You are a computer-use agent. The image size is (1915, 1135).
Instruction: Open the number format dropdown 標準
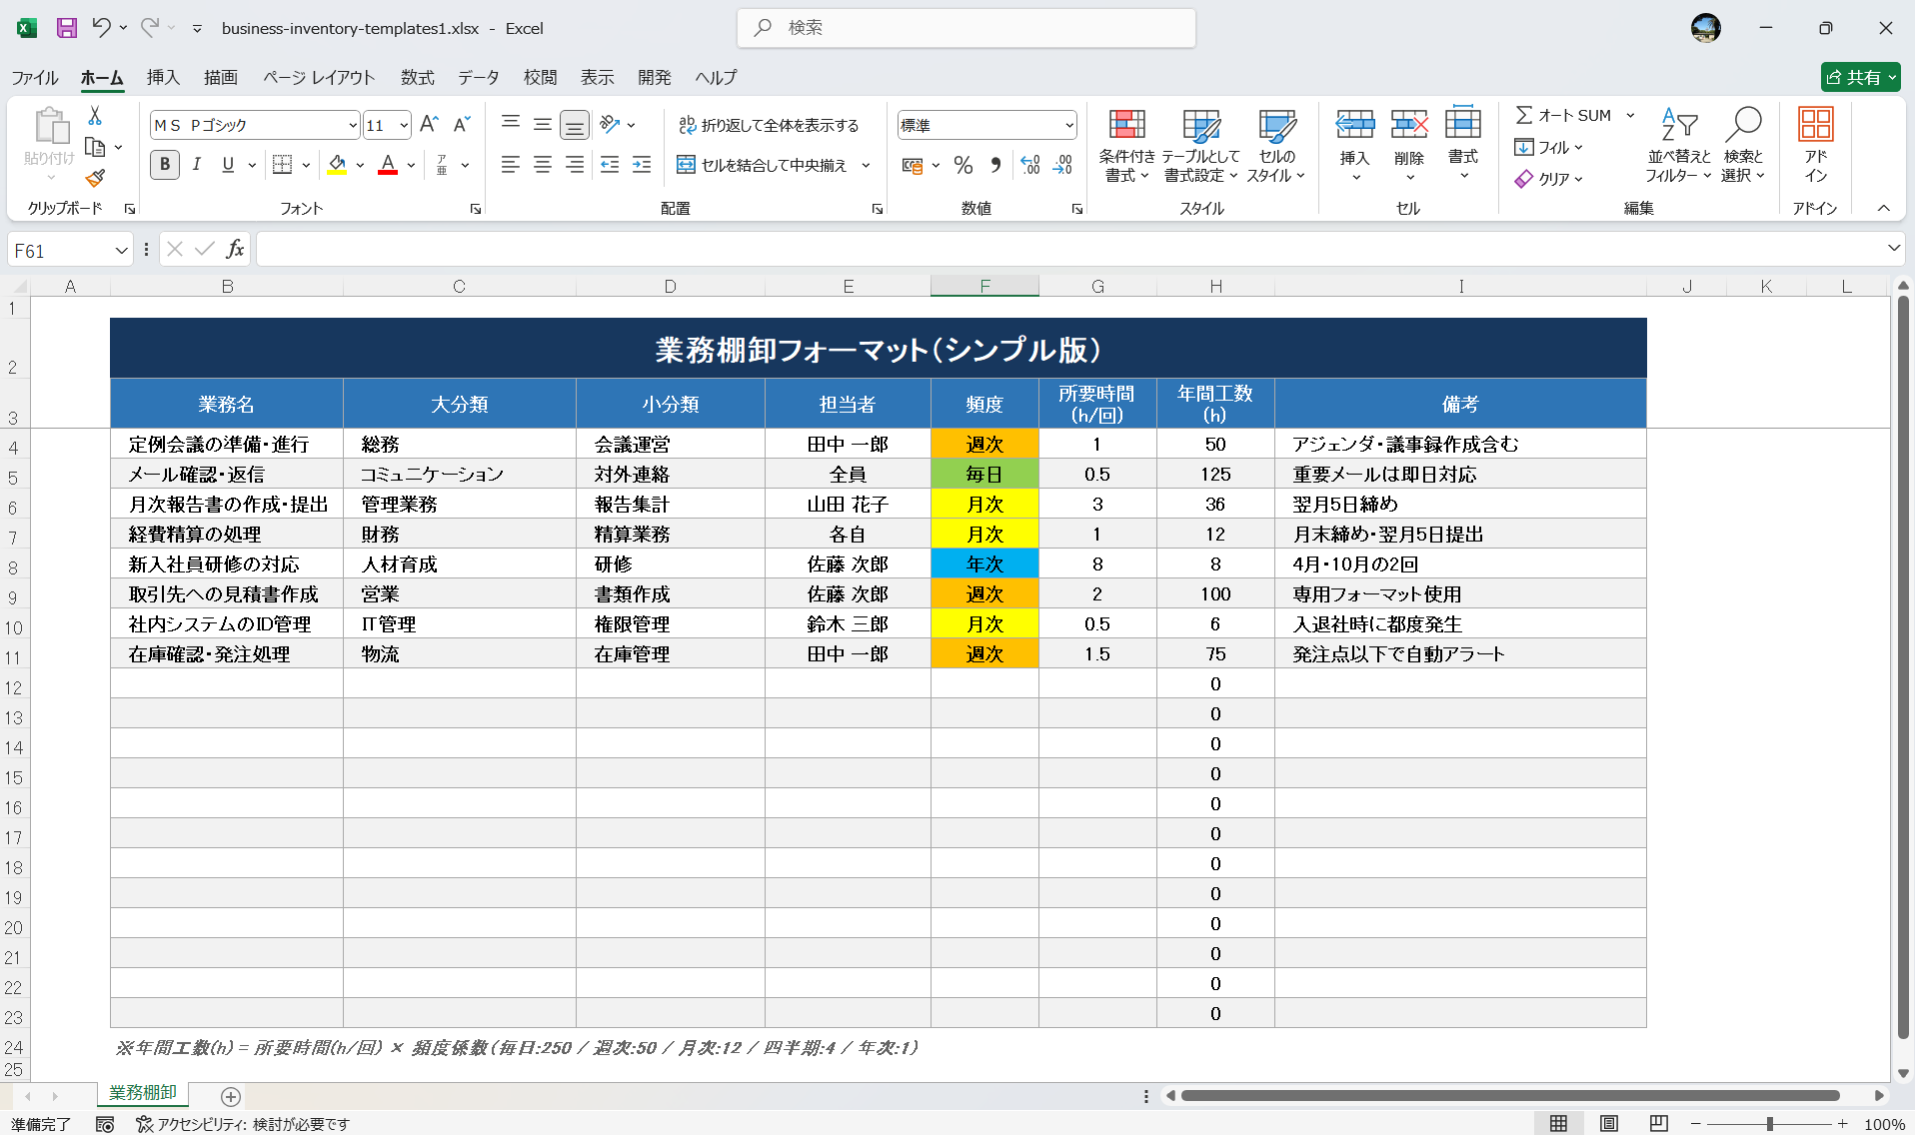[x=1069, y=126]
